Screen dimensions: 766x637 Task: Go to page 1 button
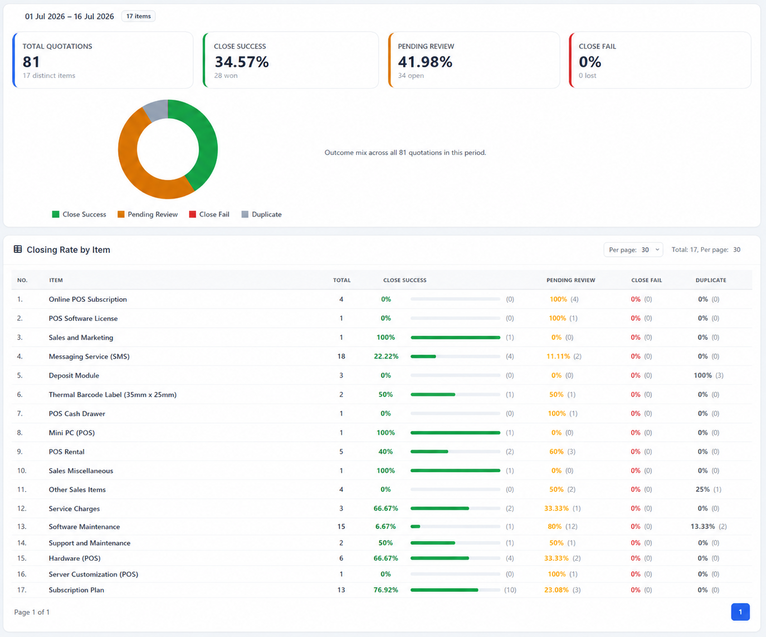click(x=740, y=612)
